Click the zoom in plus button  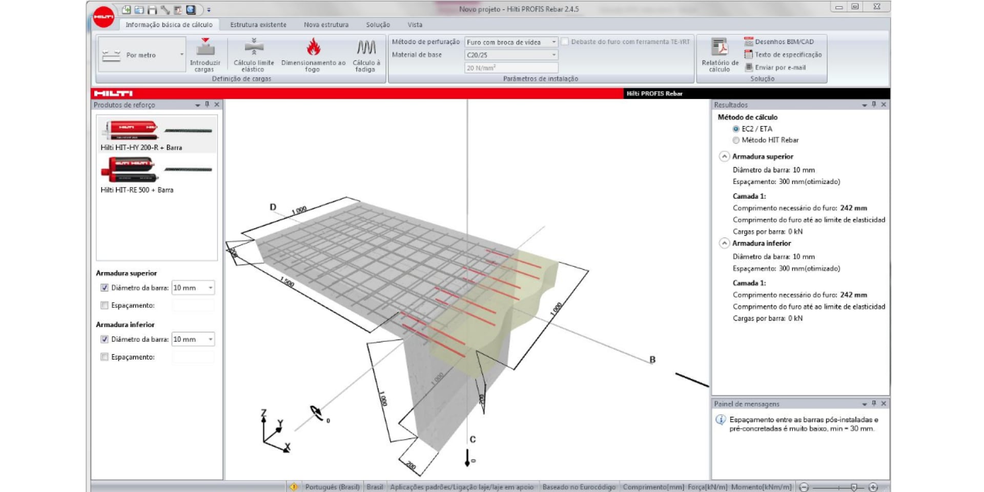tap(873, 487)
